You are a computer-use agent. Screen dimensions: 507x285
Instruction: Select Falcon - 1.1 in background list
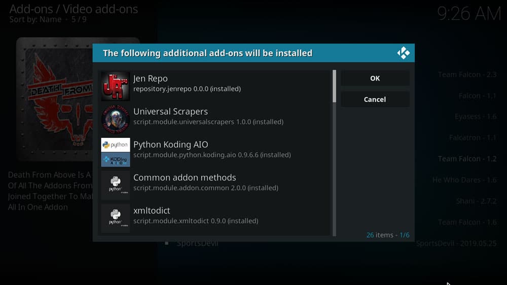[x=477, y=96]
